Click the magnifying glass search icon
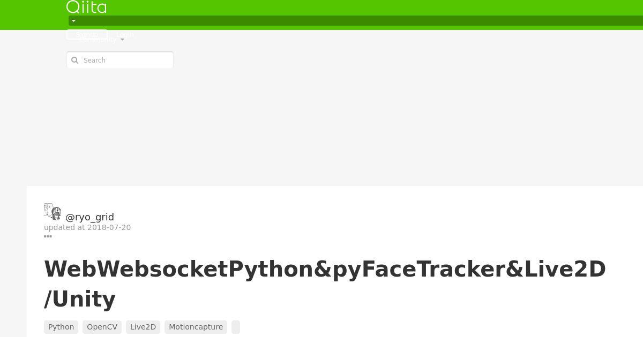Screen dimensions: 643x337 point(75,60)
